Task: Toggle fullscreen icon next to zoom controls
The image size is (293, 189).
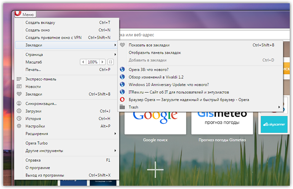Action: pyautogui.click(x=111, y=62)
